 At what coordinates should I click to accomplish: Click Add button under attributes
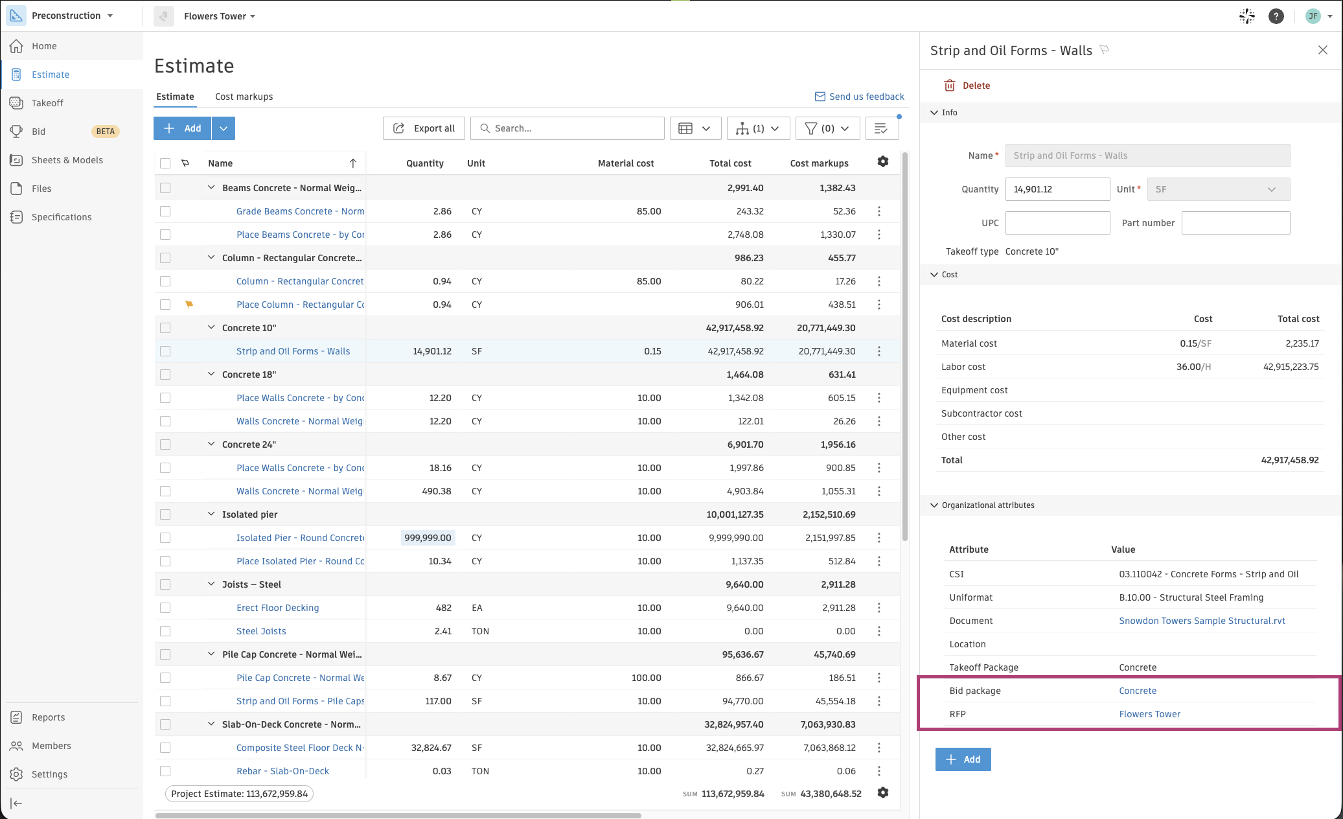pyautogui.click(x=963, y=759)
